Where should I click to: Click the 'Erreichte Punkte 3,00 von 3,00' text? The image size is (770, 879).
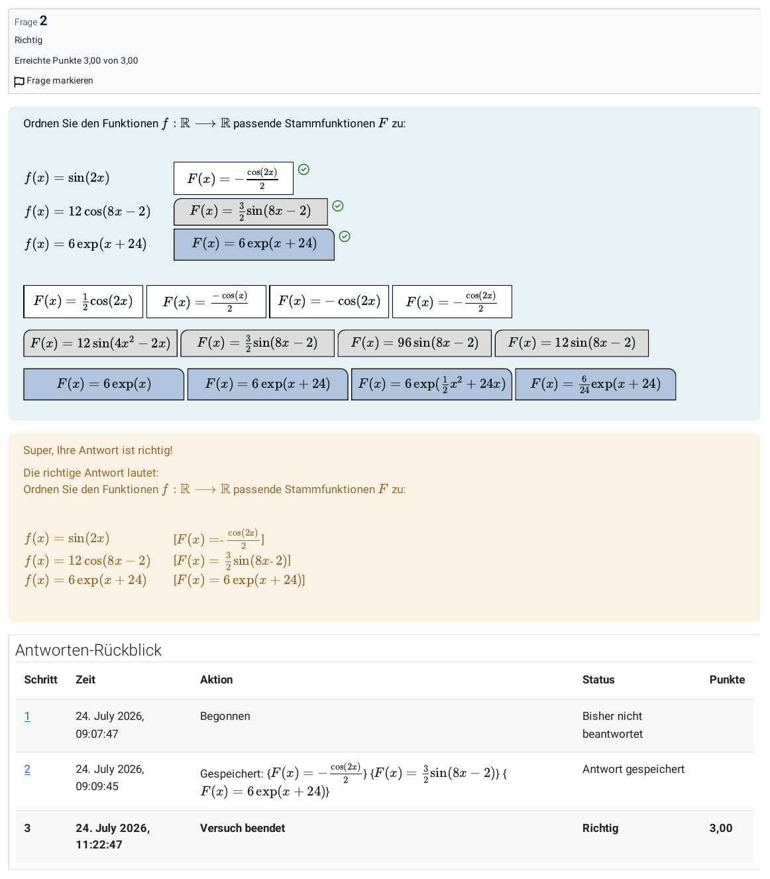76,60
